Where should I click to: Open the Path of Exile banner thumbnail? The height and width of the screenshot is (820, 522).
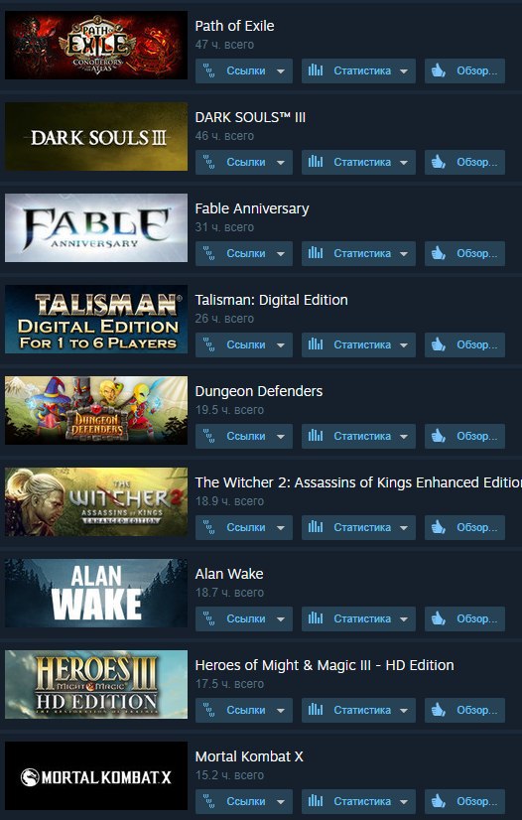(96, 46)
